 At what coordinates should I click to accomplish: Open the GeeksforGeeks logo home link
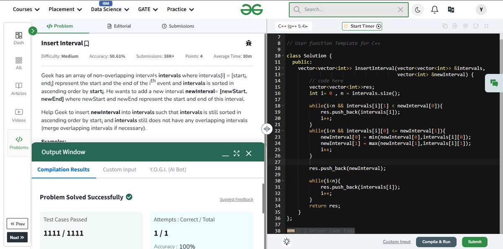pos(251,9)
